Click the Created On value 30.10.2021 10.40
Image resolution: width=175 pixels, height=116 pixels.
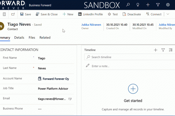click(117, 25)
